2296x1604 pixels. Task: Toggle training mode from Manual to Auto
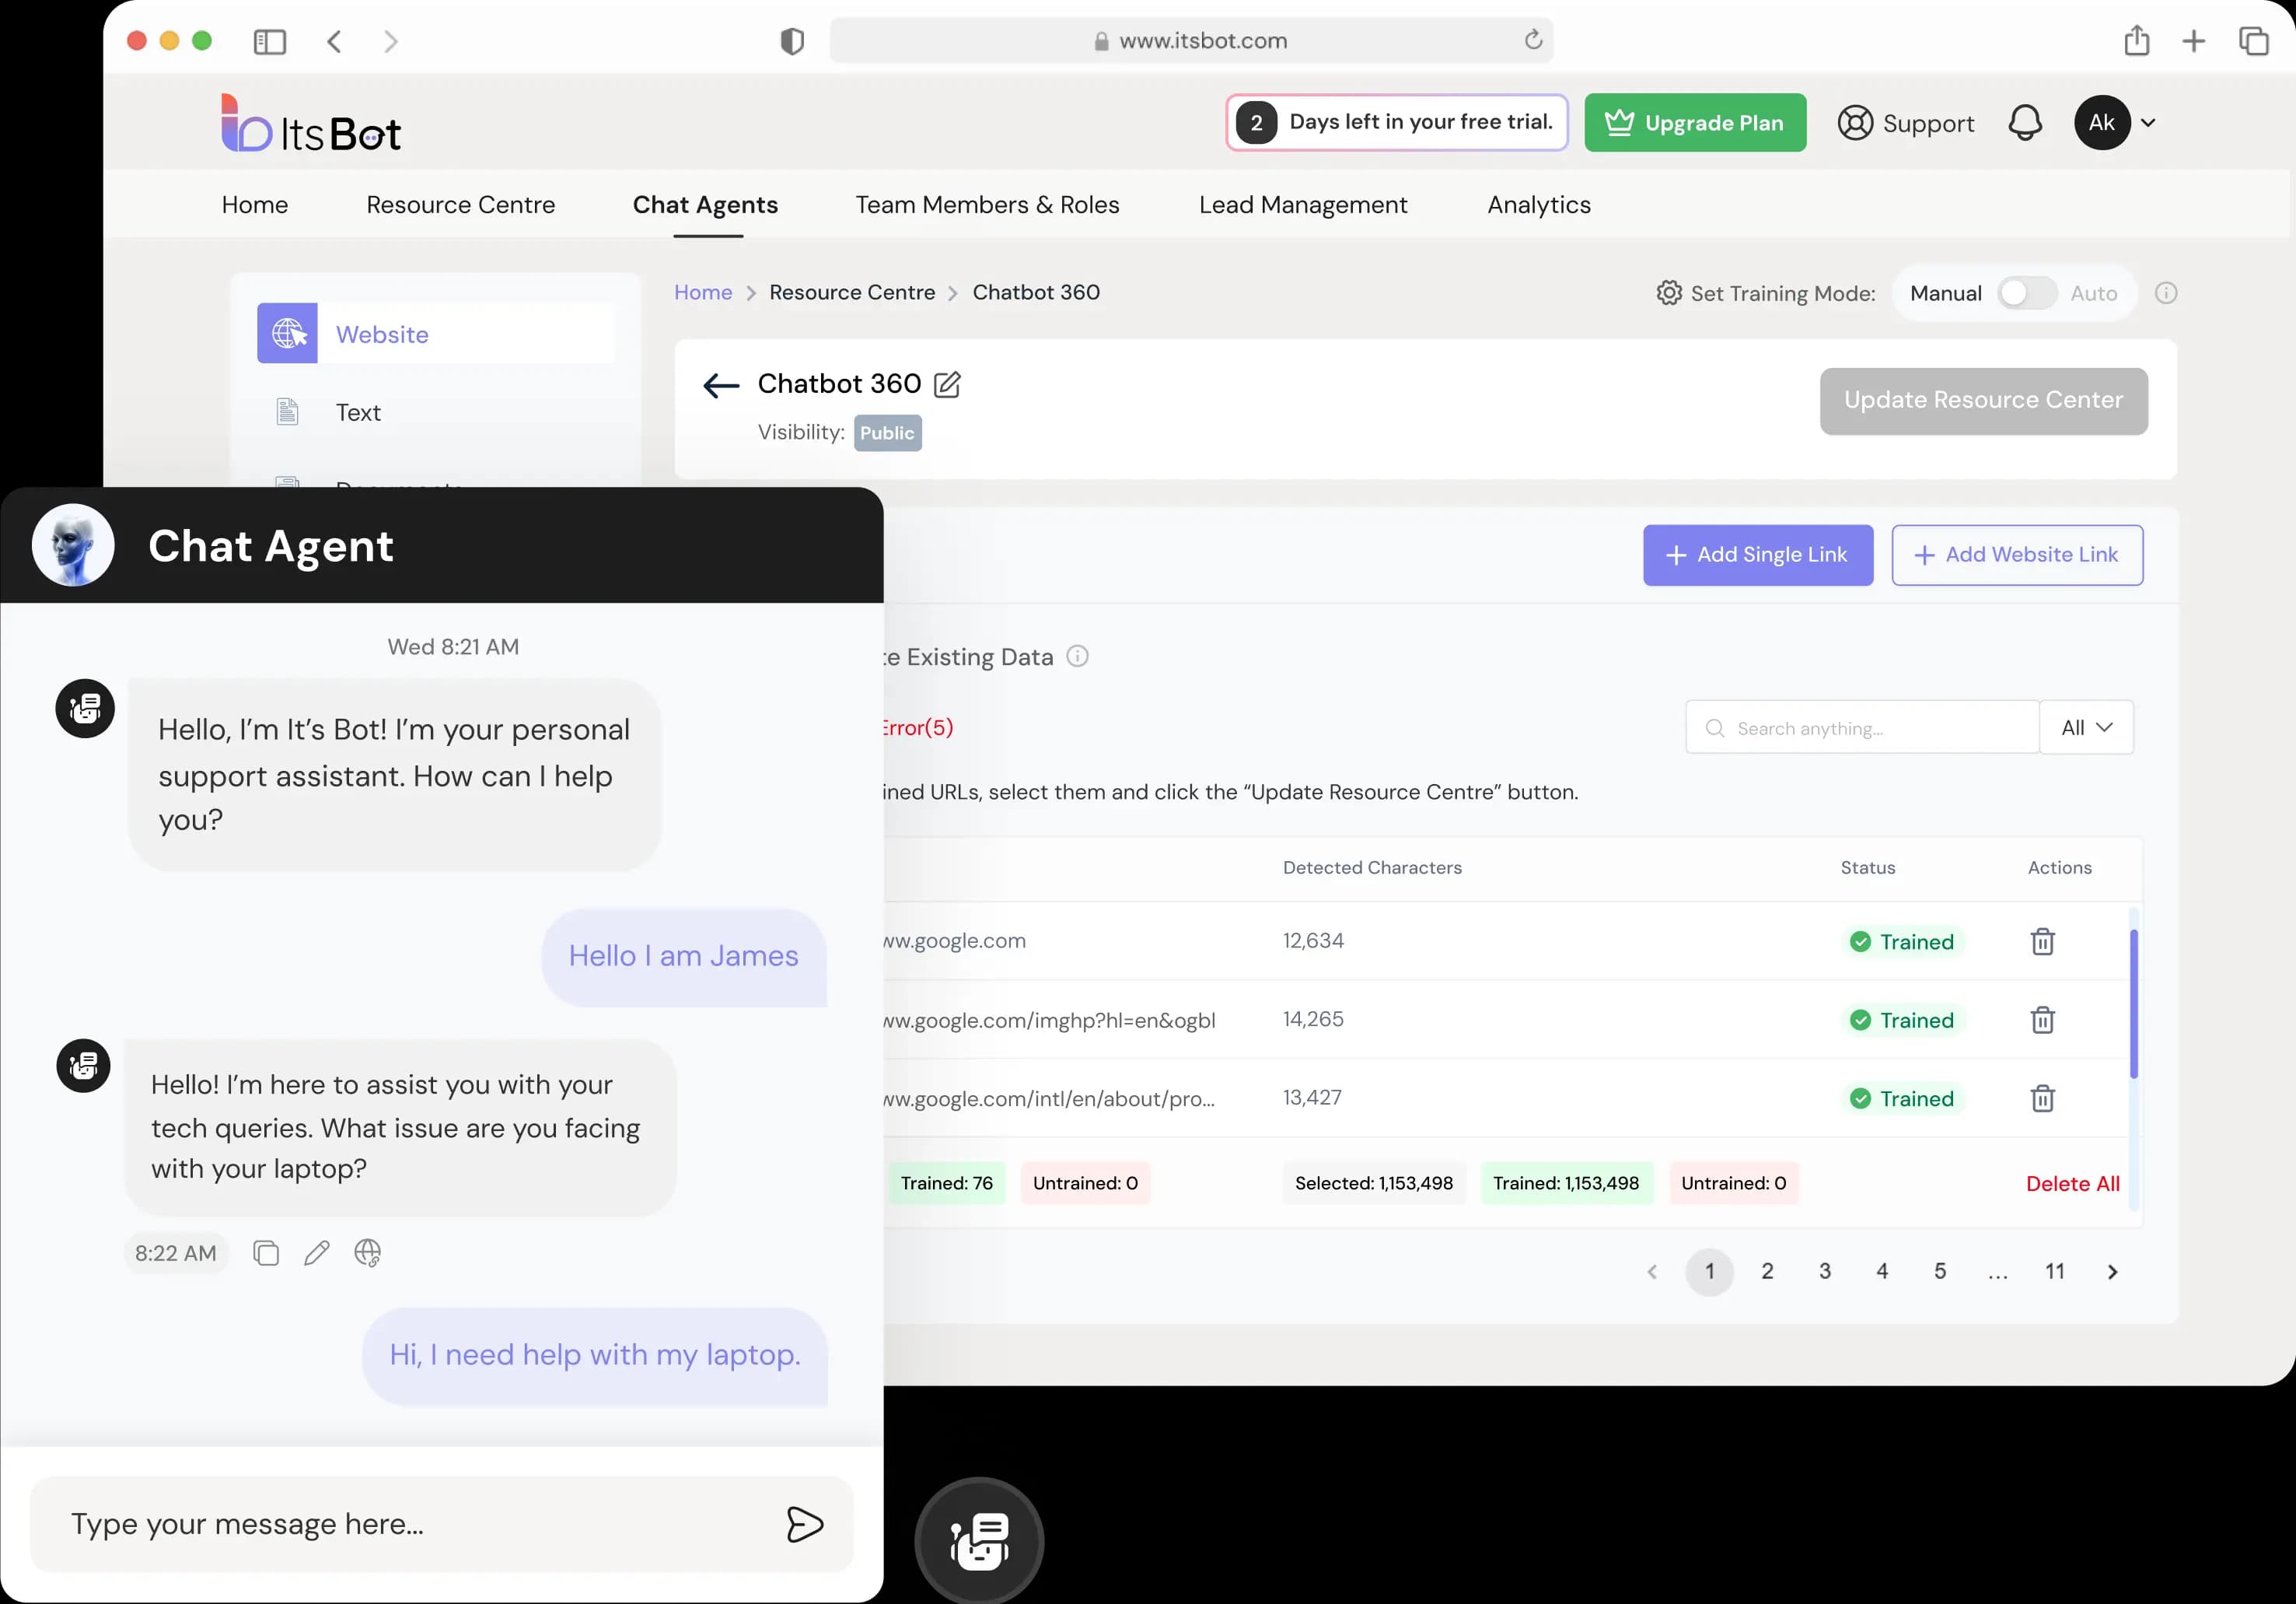pyautogui.click(x=2026, y=293)
